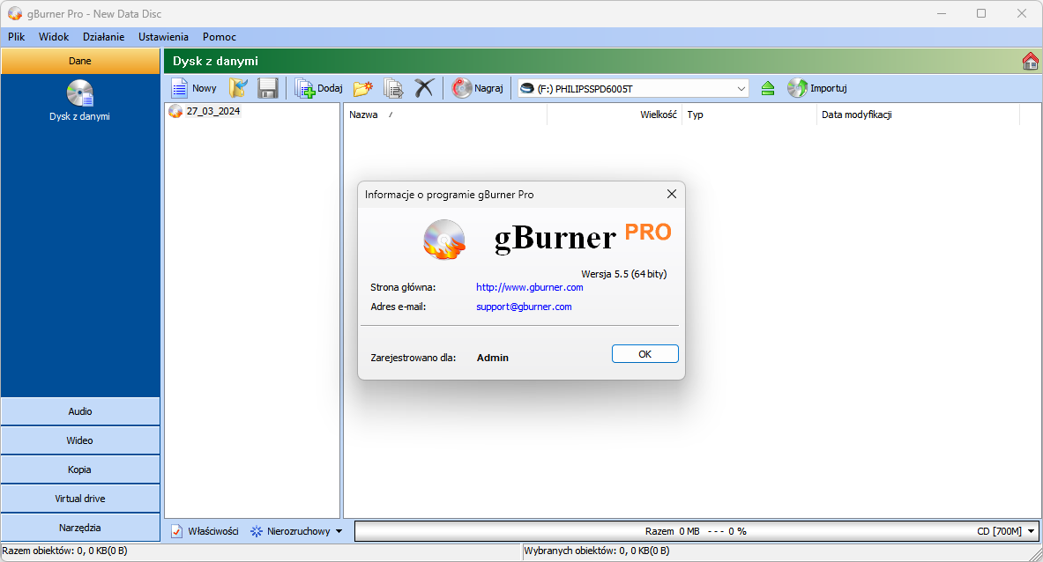The height and width of the screenshot is (562, 1043).
Task: Click the gBurner title bar app icon
Action: pyautogui.click(x=15, y=13)
